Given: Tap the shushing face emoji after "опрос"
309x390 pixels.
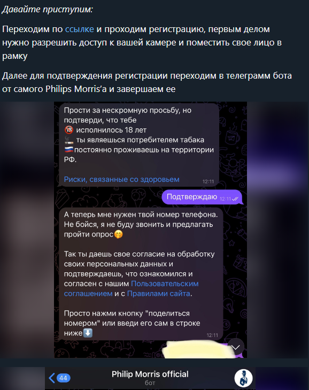Looking at the screenshot, I should [x=118, y=234].
